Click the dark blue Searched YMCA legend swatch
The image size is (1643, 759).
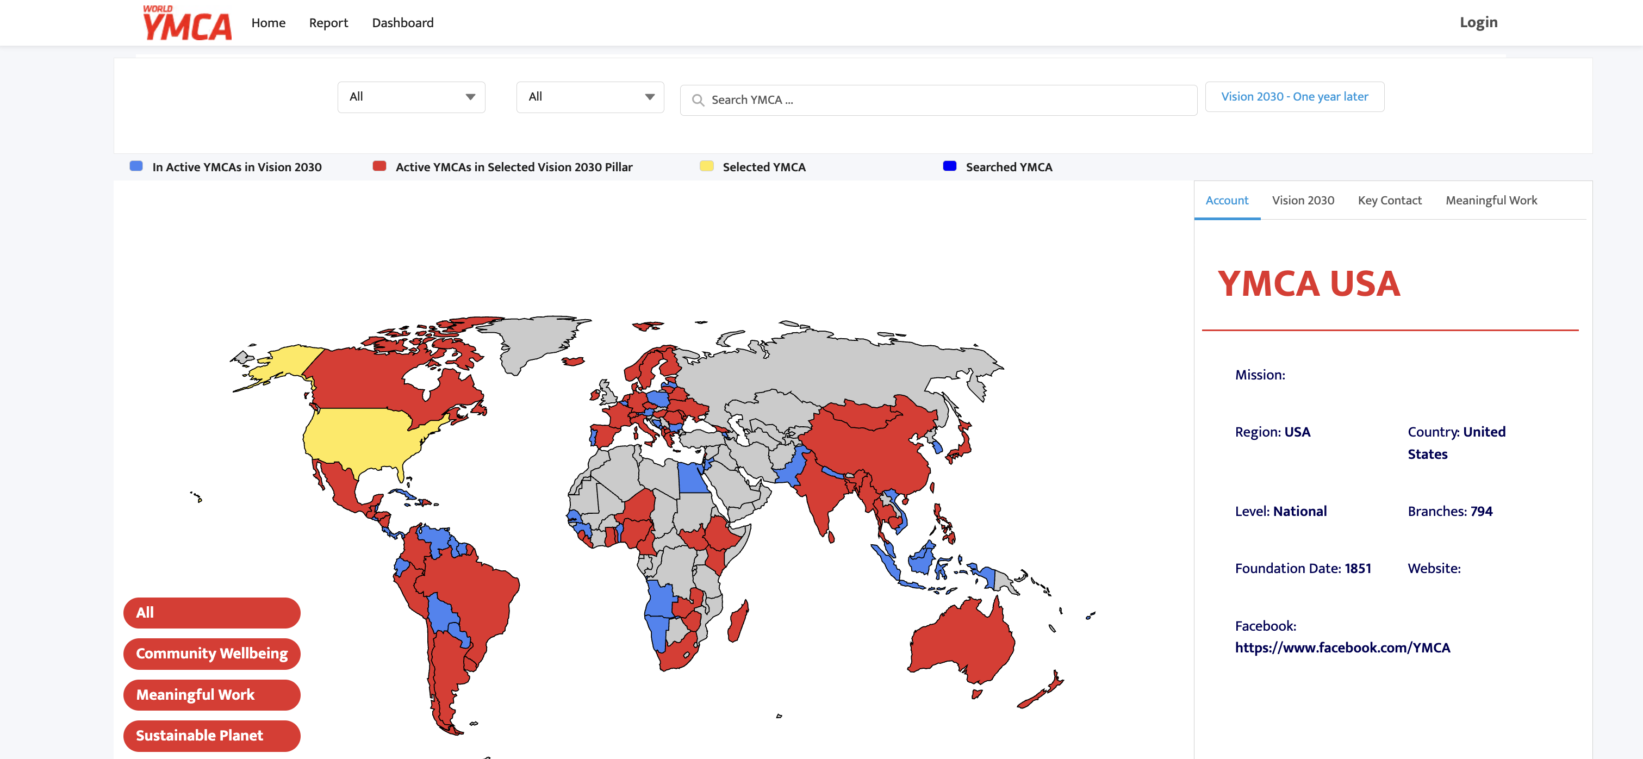[x=949, y=166]
